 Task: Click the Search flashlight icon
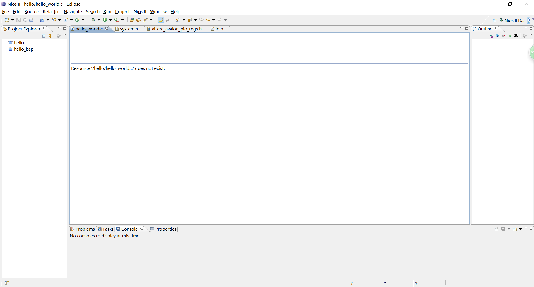(146, 20)
